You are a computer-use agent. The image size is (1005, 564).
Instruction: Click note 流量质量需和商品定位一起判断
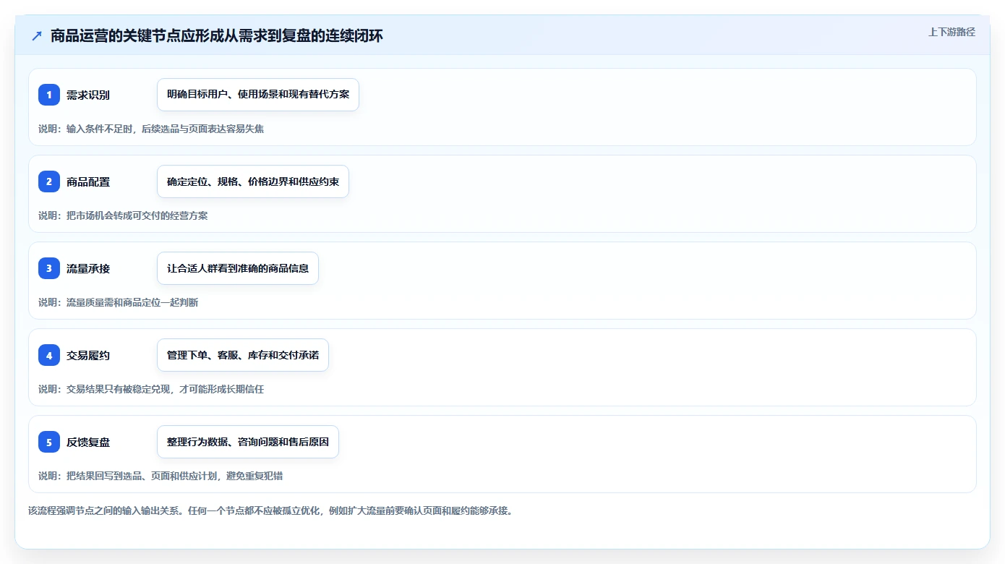119,302
